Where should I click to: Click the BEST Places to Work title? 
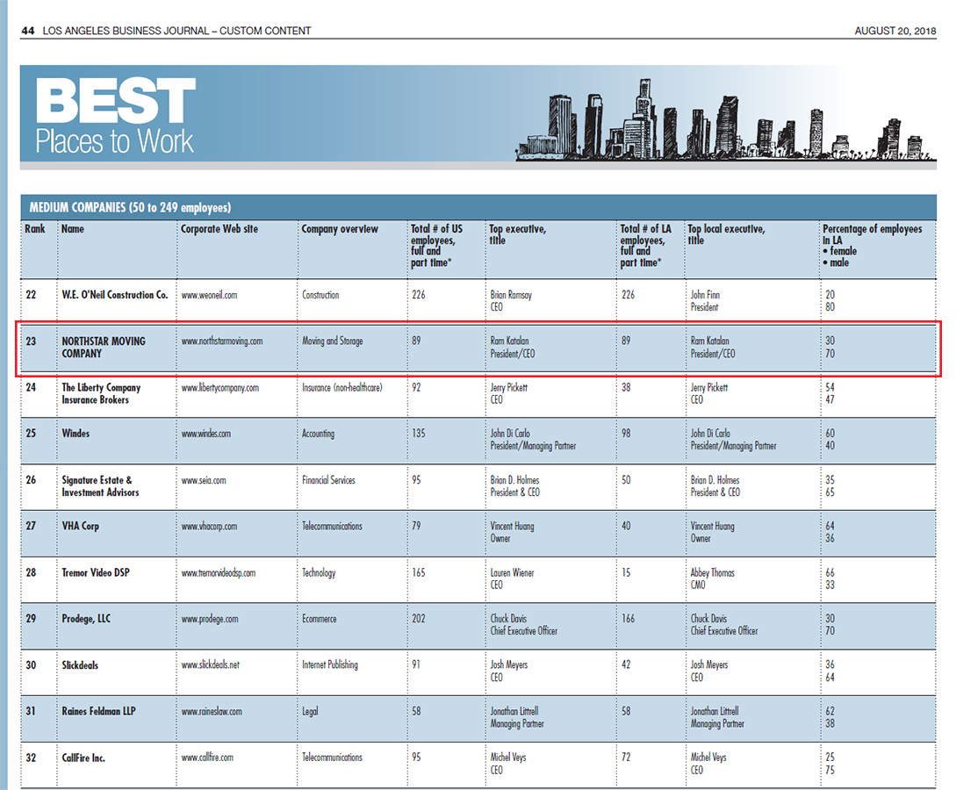tap(115, 116)
